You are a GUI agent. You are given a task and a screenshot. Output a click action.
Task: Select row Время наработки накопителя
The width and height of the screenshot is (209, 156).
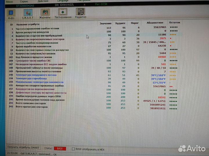[x=94, y=46]
